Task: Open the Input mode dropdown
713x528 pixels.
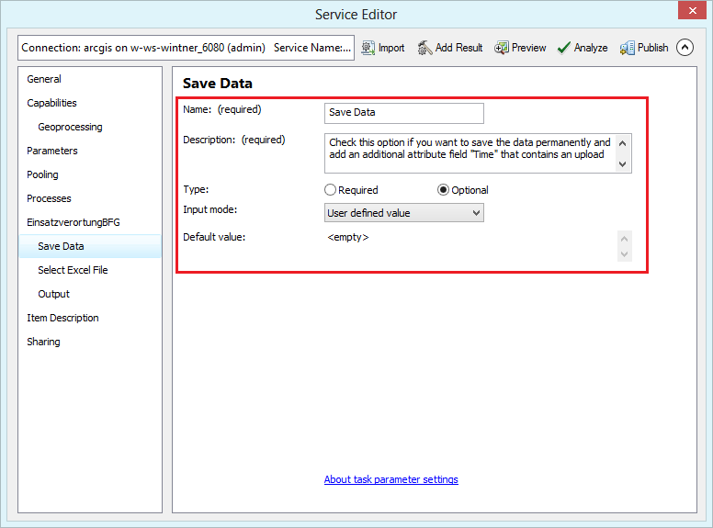Action: pyautogui.click(x=403, y=213)
